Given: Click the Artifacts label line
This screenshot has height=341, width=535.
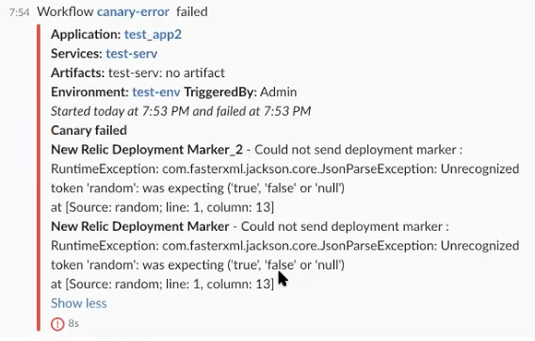Looking at the screenshot, I should point(138,73).
